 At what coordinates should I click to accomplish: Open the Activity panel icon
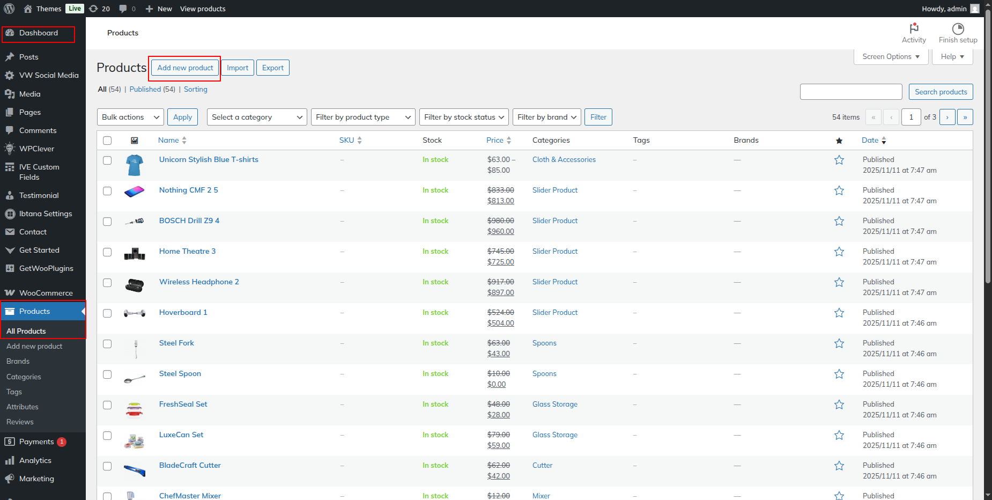pos(914,28)
